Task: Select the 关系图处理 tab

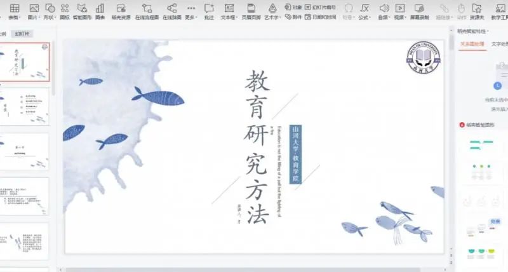Action: 472,44
